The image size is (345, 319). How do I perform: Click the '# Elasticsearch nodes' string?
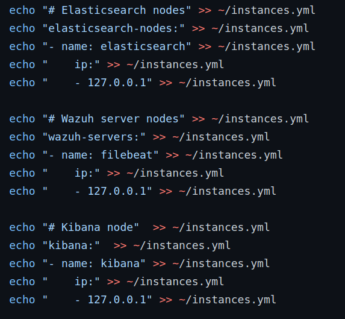click(117, 10)
